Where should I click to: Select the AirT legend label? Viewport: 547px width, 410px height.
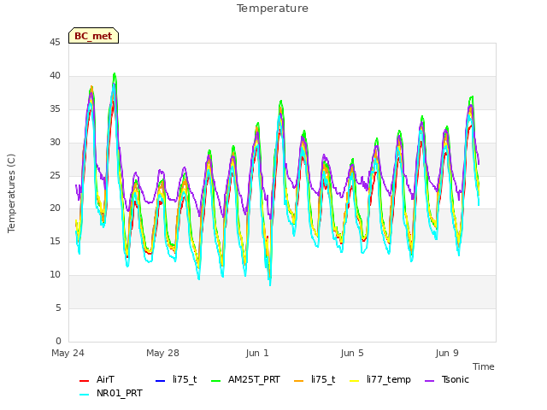click(x=105, y=379)
